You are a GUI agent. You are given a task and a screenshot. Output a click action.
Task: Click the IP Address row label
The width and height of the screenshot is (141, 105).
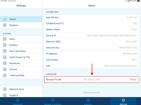[x=51, y=54]
